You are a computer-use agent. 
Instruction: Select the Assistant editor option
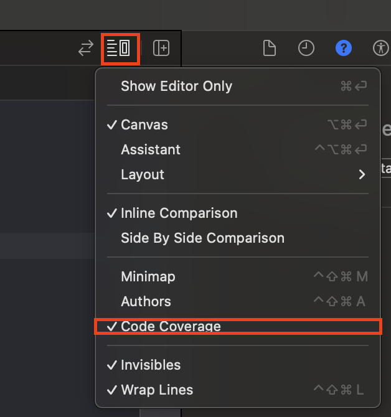click(x=151, y=150)
